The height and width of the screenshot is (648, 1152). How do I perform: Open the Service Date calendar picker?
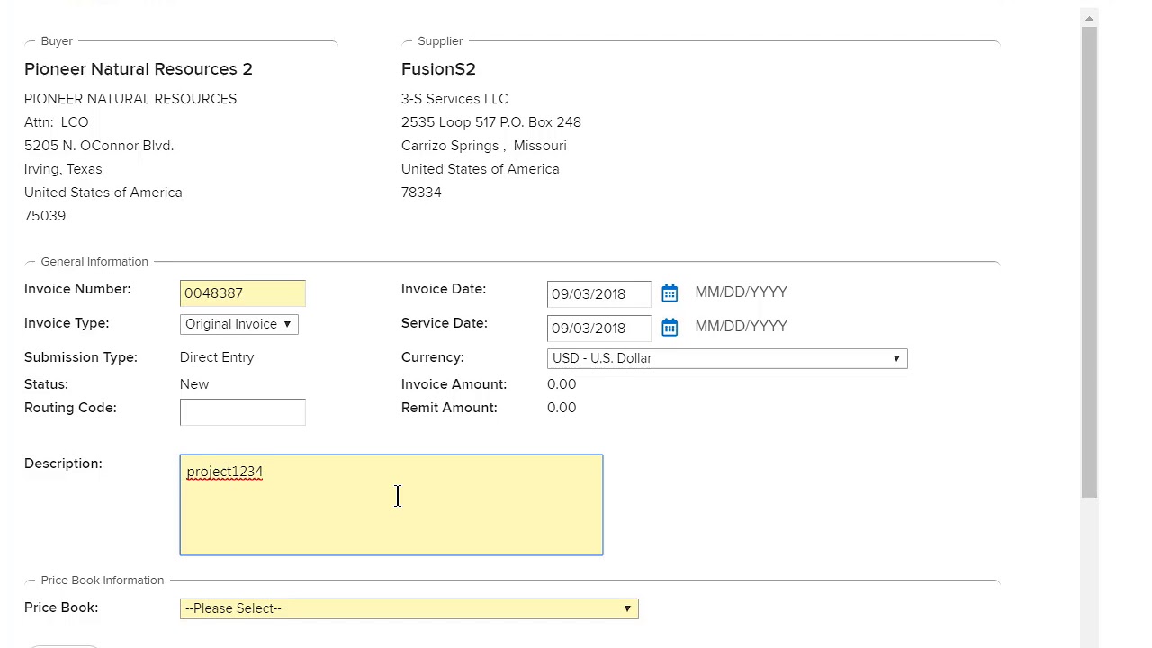tap(670, 328)
